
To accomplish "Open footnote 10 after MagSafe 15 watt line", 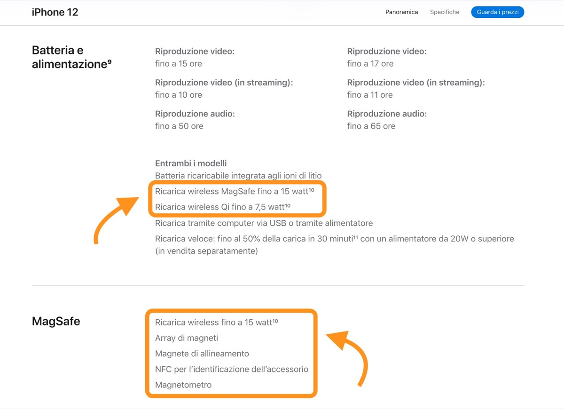I will point(312,189).
